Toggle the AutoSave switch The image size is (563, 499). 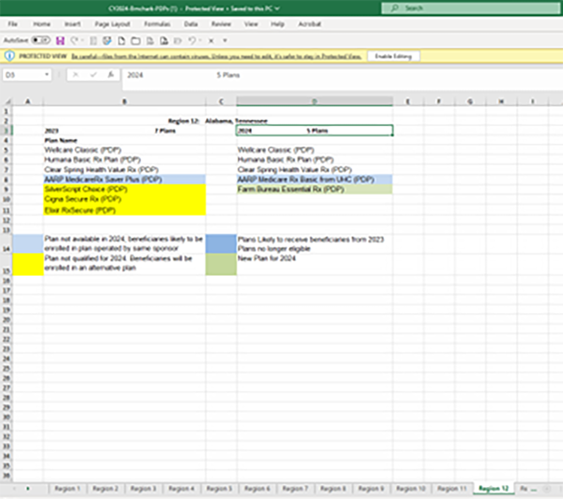41,40
